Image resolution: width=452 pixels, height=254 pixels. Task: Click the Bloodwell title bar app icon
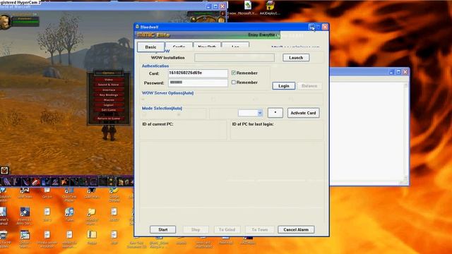pos(137,27)
